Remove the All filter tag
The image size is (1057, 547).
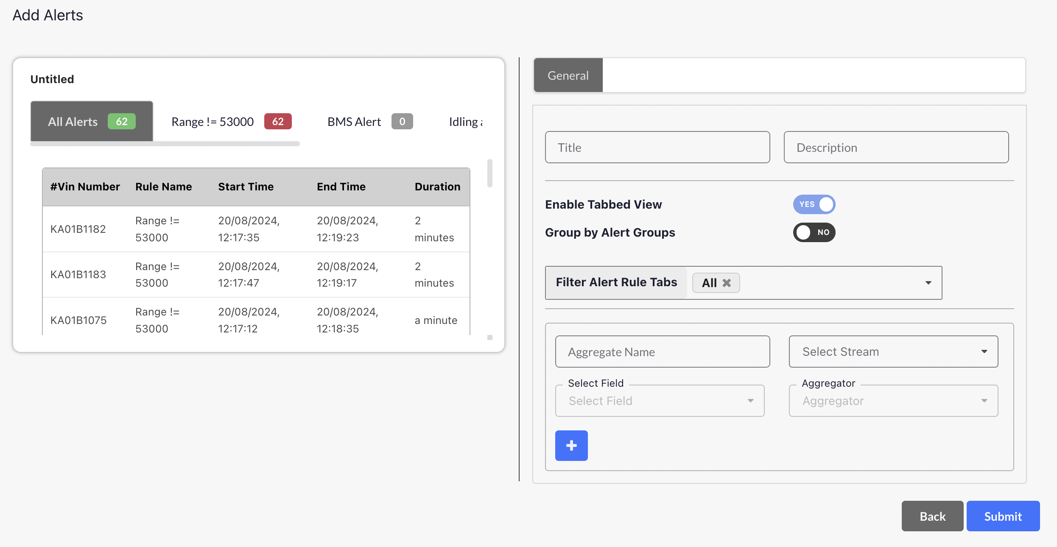tap(727, 283)
